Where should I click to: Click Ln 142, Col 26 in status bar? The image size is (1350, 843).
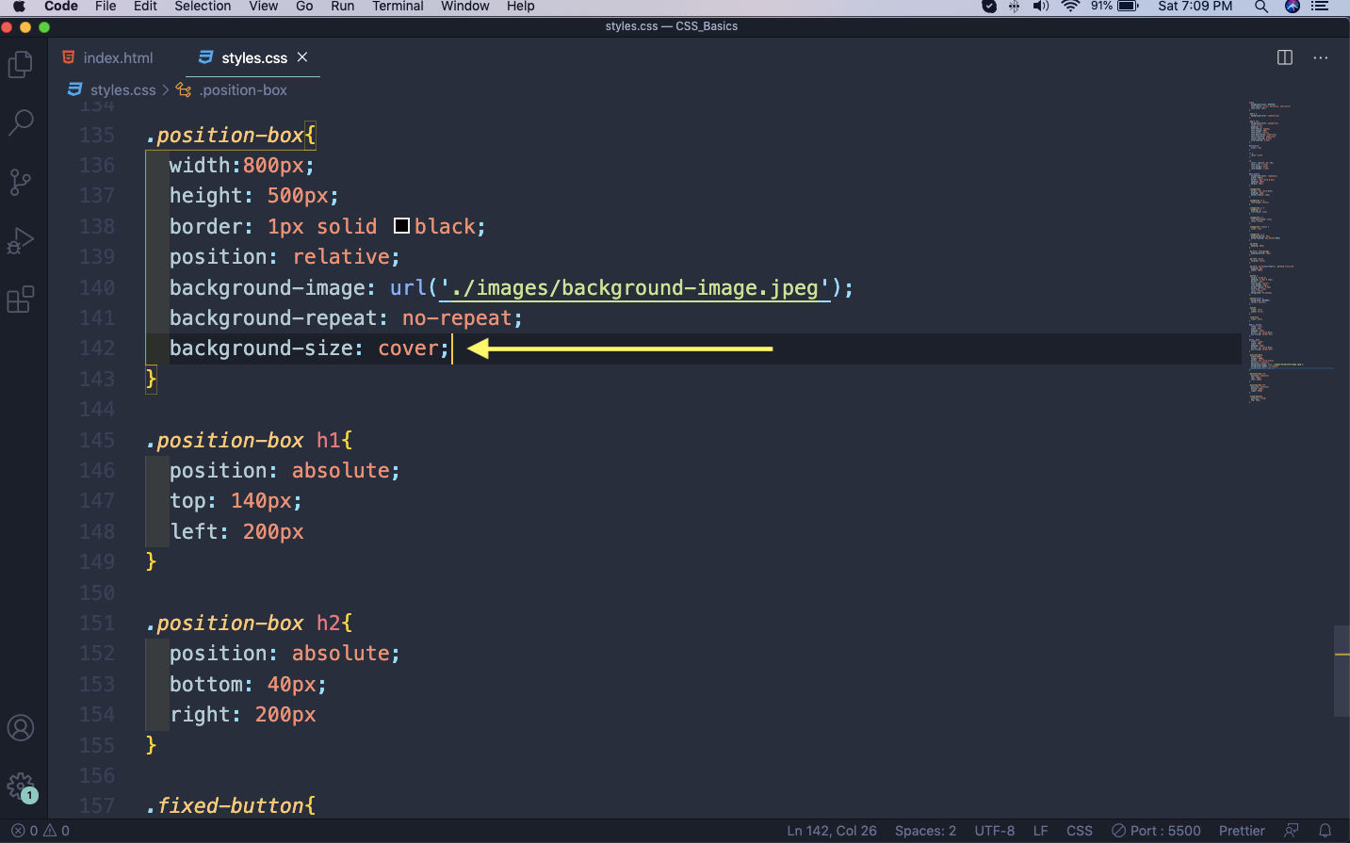pyautogui.click(x=832, y=831)
